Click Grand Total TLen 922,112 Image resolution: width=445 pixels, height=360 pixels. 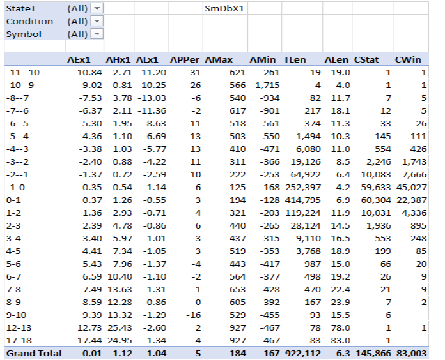tap(303, 354)
